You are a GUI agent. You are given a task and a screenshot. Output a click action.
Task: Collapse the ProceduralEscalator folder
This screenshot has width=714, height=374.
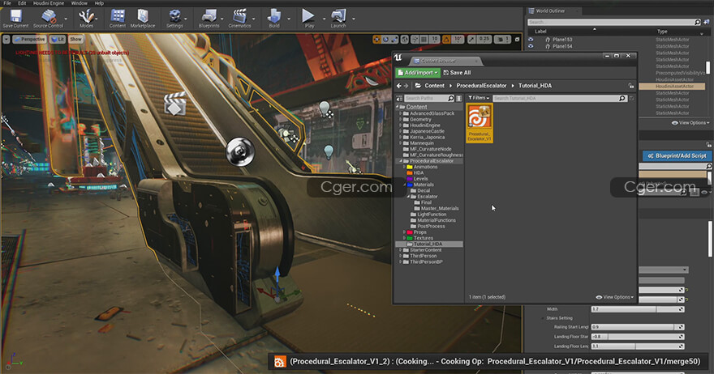(x=401, y=161)
